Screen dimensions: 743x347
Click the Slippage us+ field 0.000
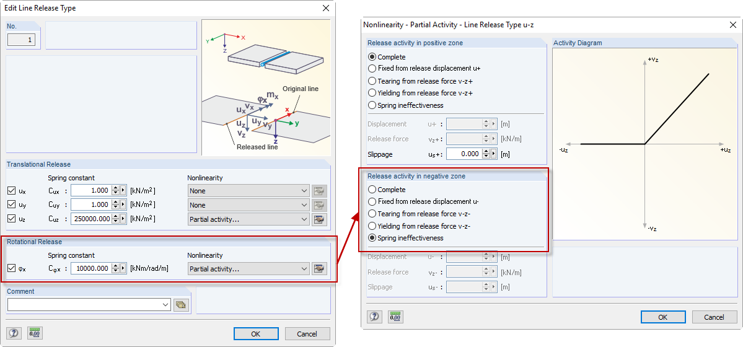[464, 154]
